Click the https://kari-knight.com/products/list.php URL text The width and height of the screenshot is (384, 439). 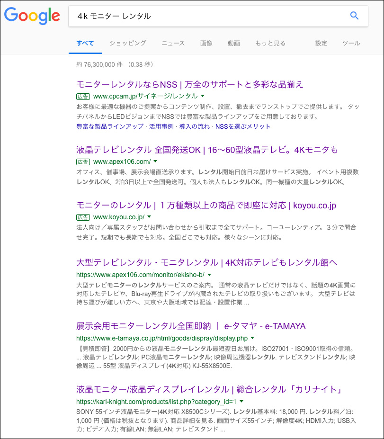(156, 402)
